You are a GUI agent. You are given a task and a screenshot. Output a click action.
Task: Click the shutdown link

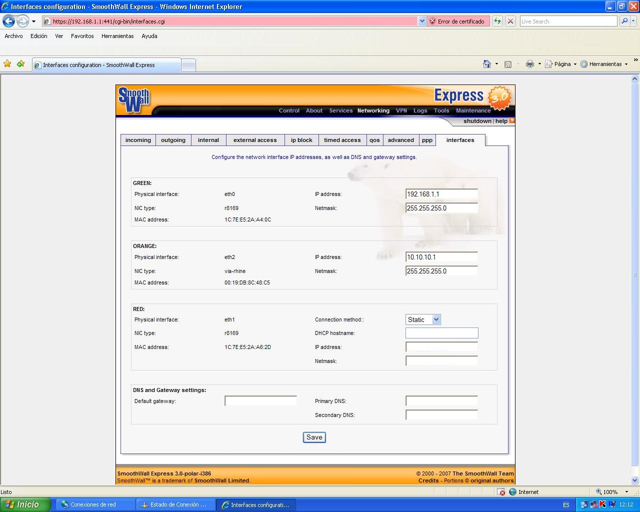point(476,120)
